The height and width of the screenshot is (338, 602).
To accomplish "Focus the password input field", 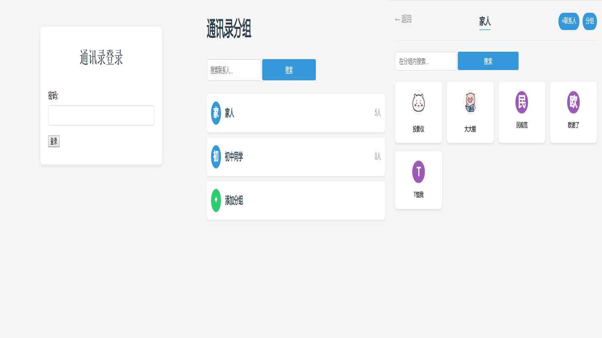I will point(101,115).
